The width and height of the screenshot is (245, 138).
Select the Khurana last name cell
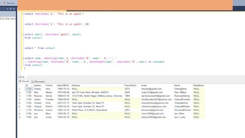(x=39, y=110)
